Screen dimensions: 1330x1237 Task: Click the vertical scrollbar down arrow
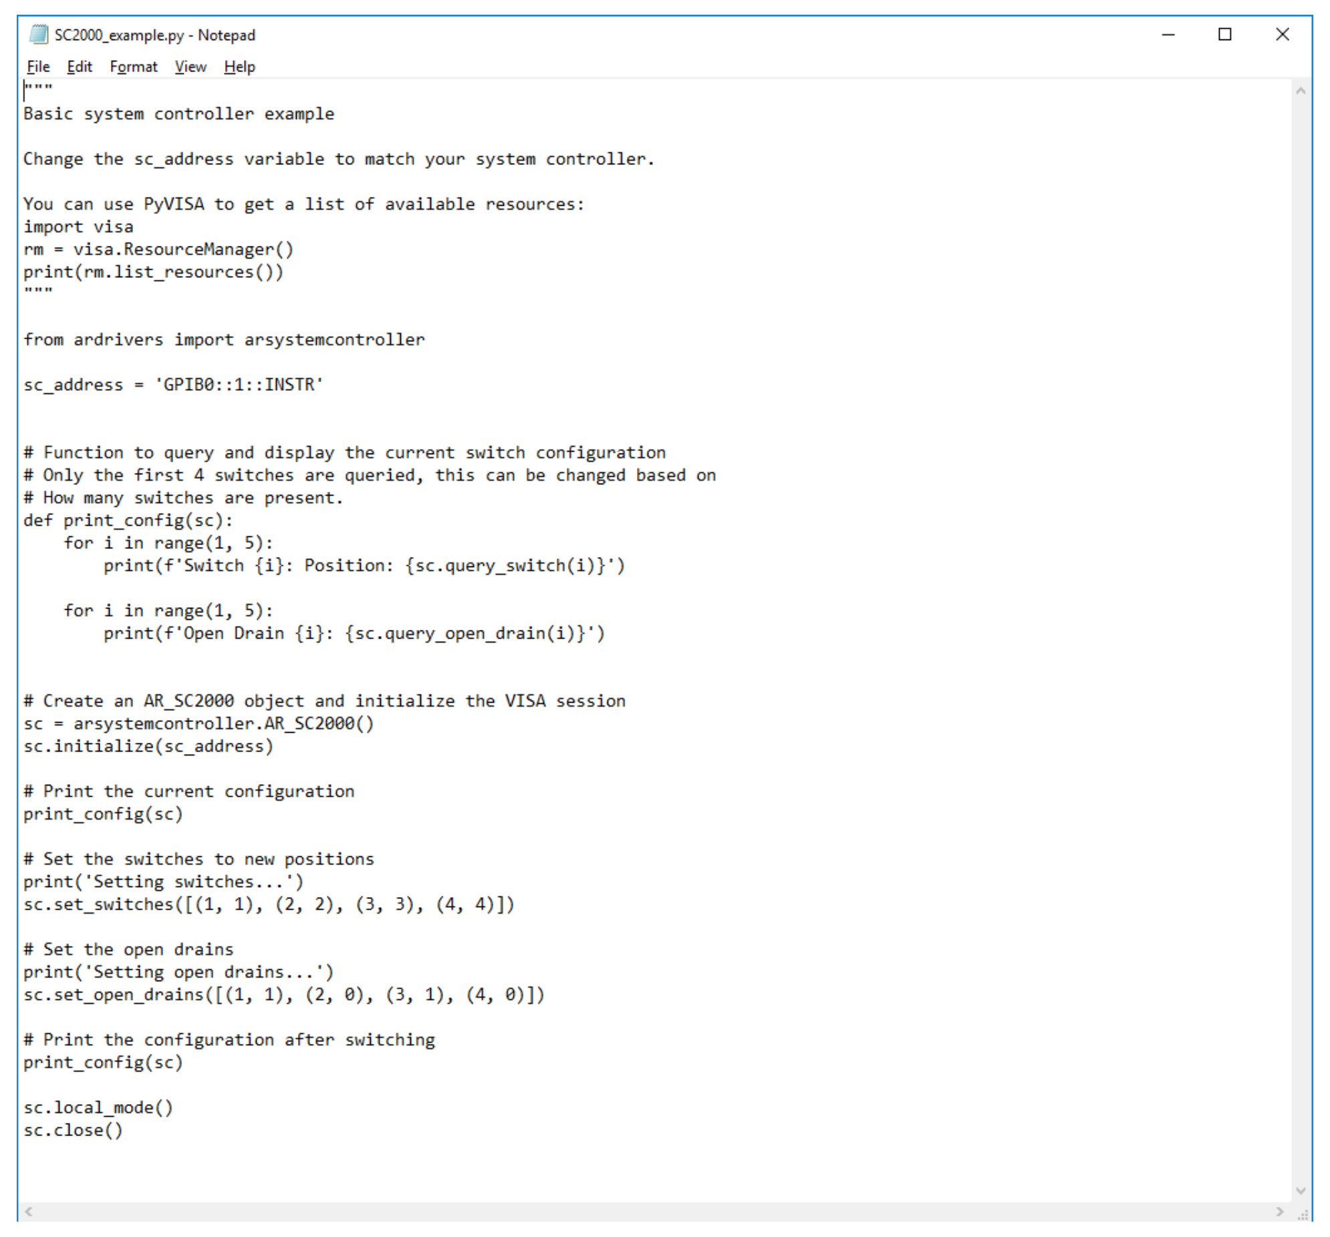pyautogui.click(x=1301, y=1191)
